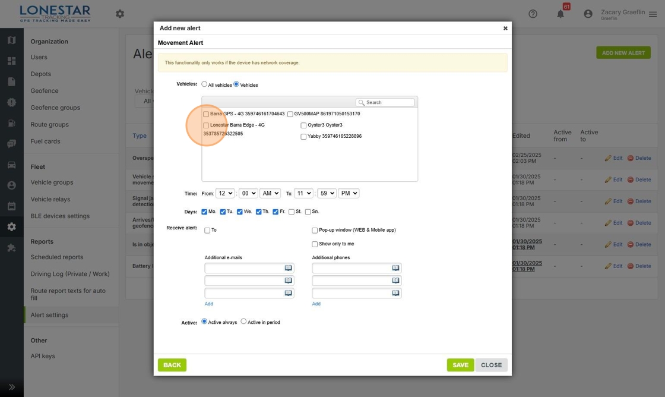
Task: Open the calendar icon in sidebar
Action: pos(11,206)
